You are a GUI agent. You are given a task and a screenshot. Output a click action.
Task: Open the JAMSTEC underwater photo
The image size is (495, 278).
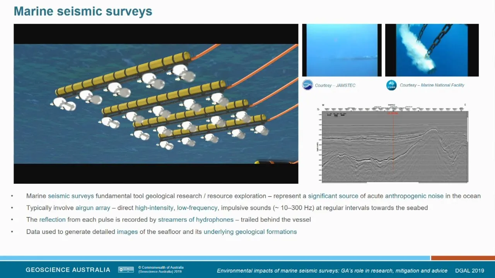coord(342,50)
